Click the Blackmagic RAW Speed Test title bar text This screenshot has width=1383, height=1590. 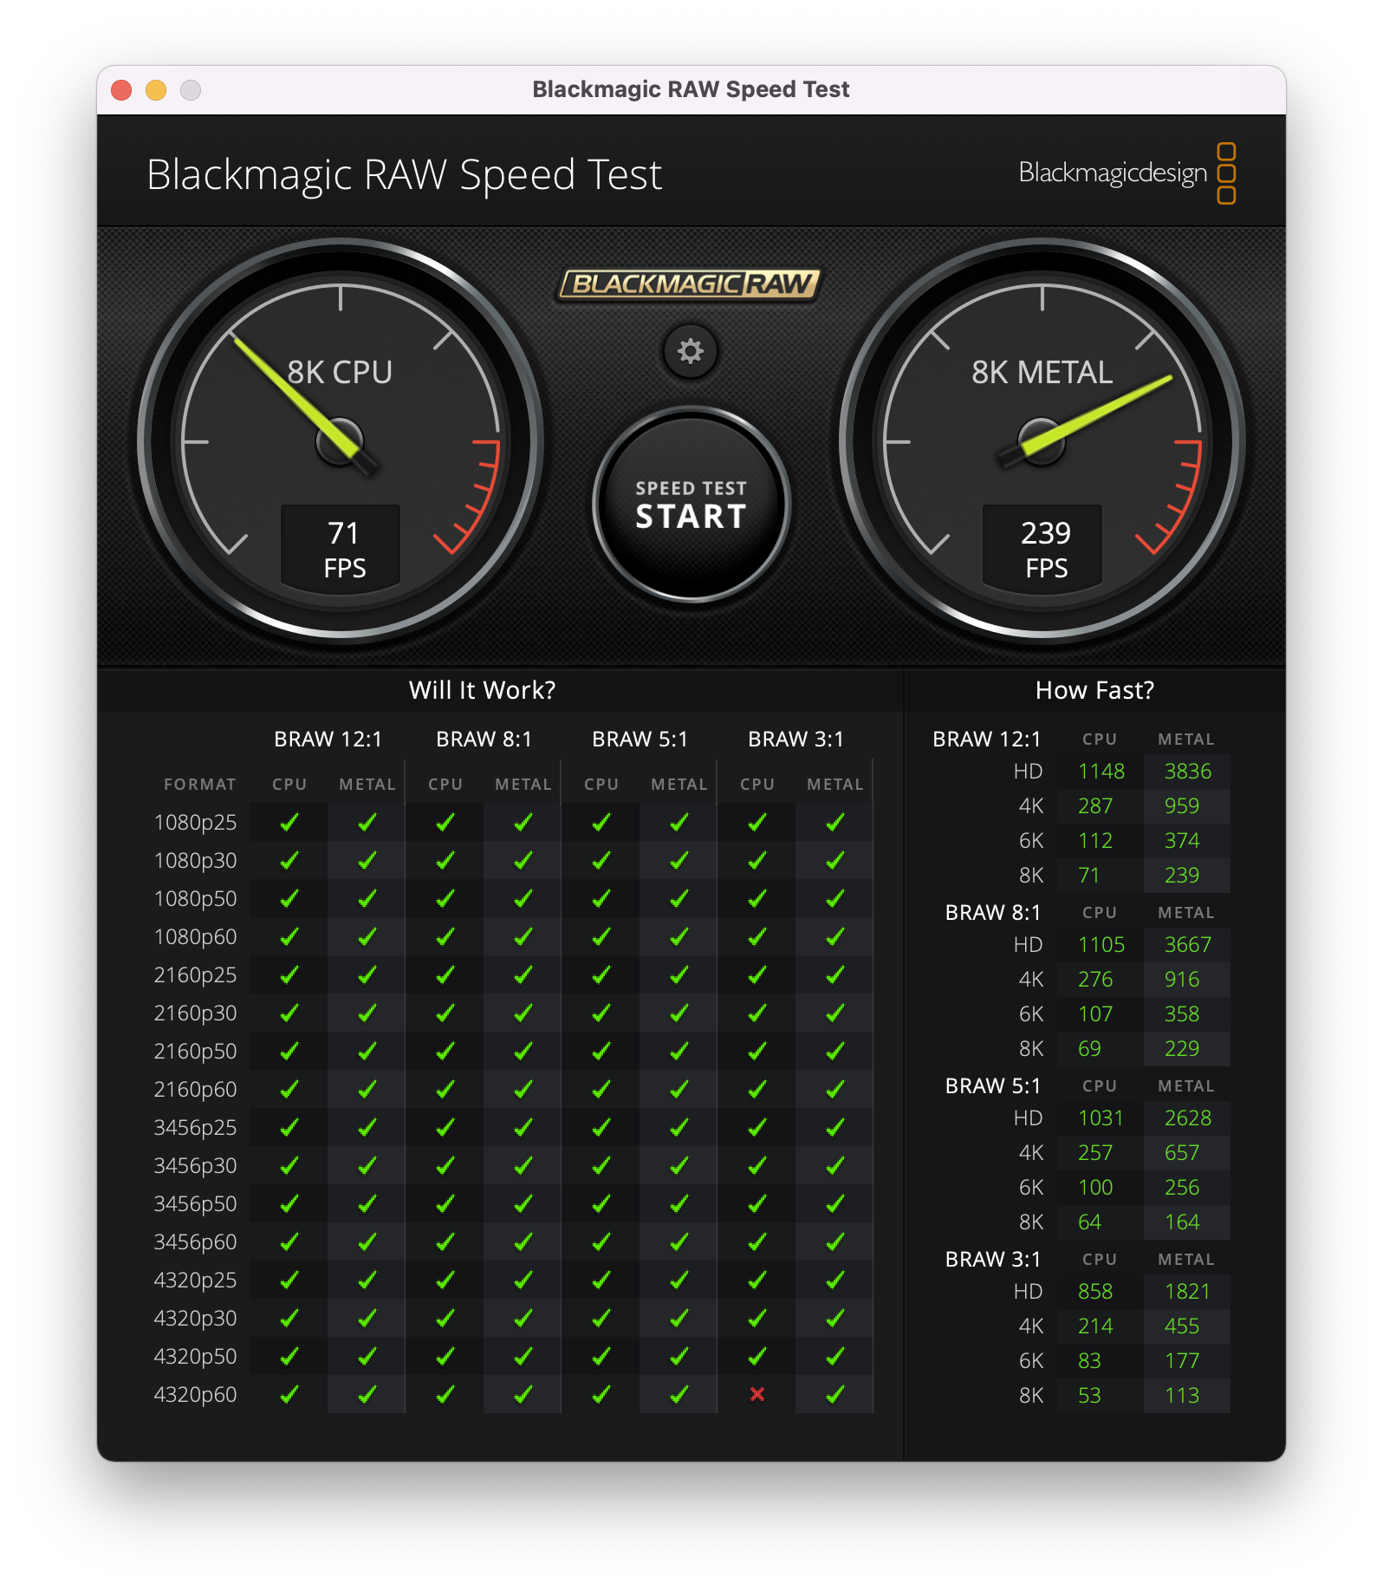pos(691,89)
